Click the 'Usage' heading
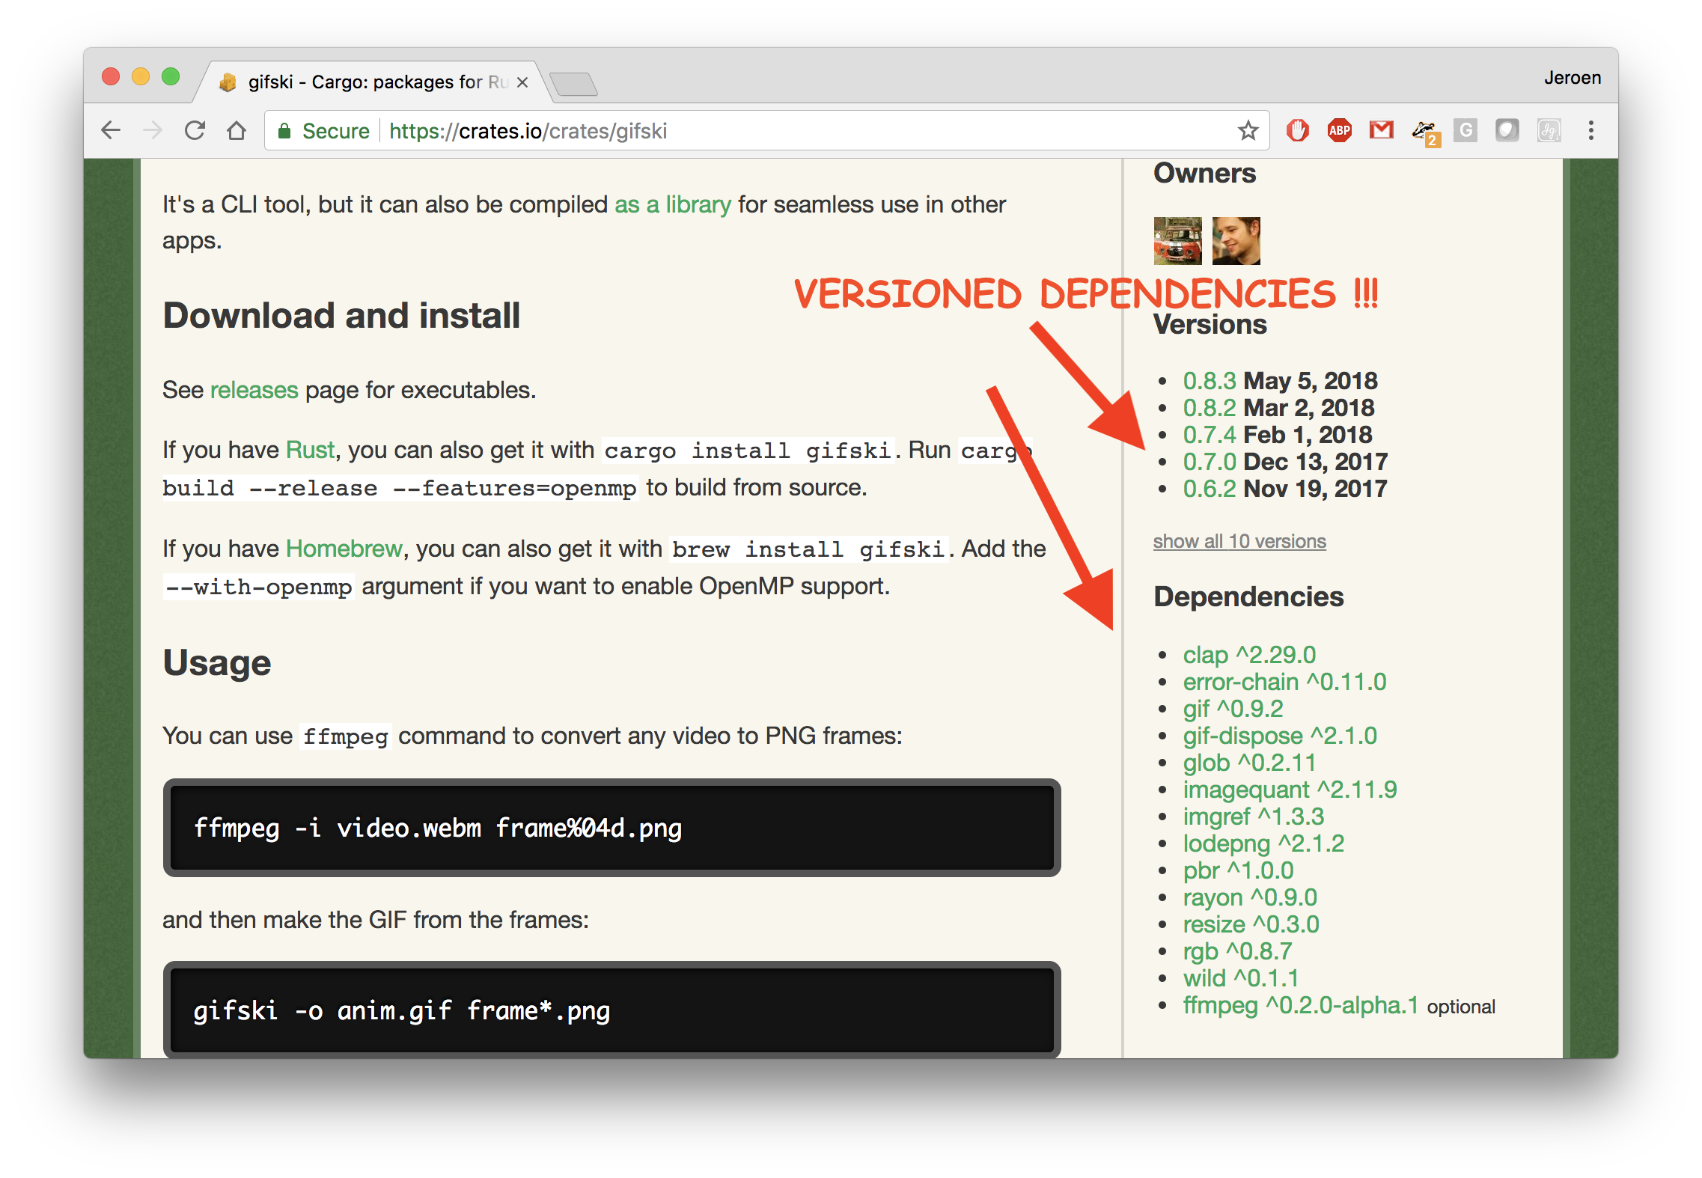 [217, 663]
